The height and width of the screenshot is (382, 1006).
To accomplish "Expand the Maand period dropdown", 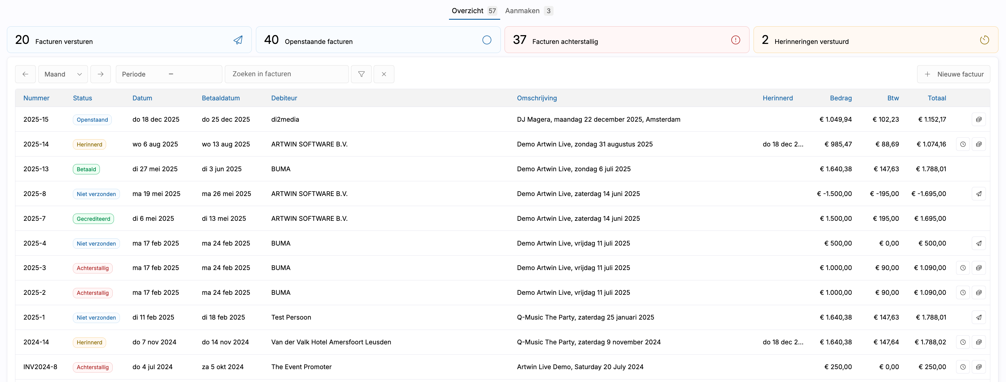I will point(63,74).
